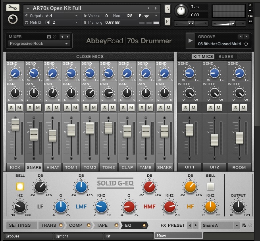Screen dimensions: 260x241
Task: Click the groove drag-to-host crosshair icon
Action: point(246,44)
